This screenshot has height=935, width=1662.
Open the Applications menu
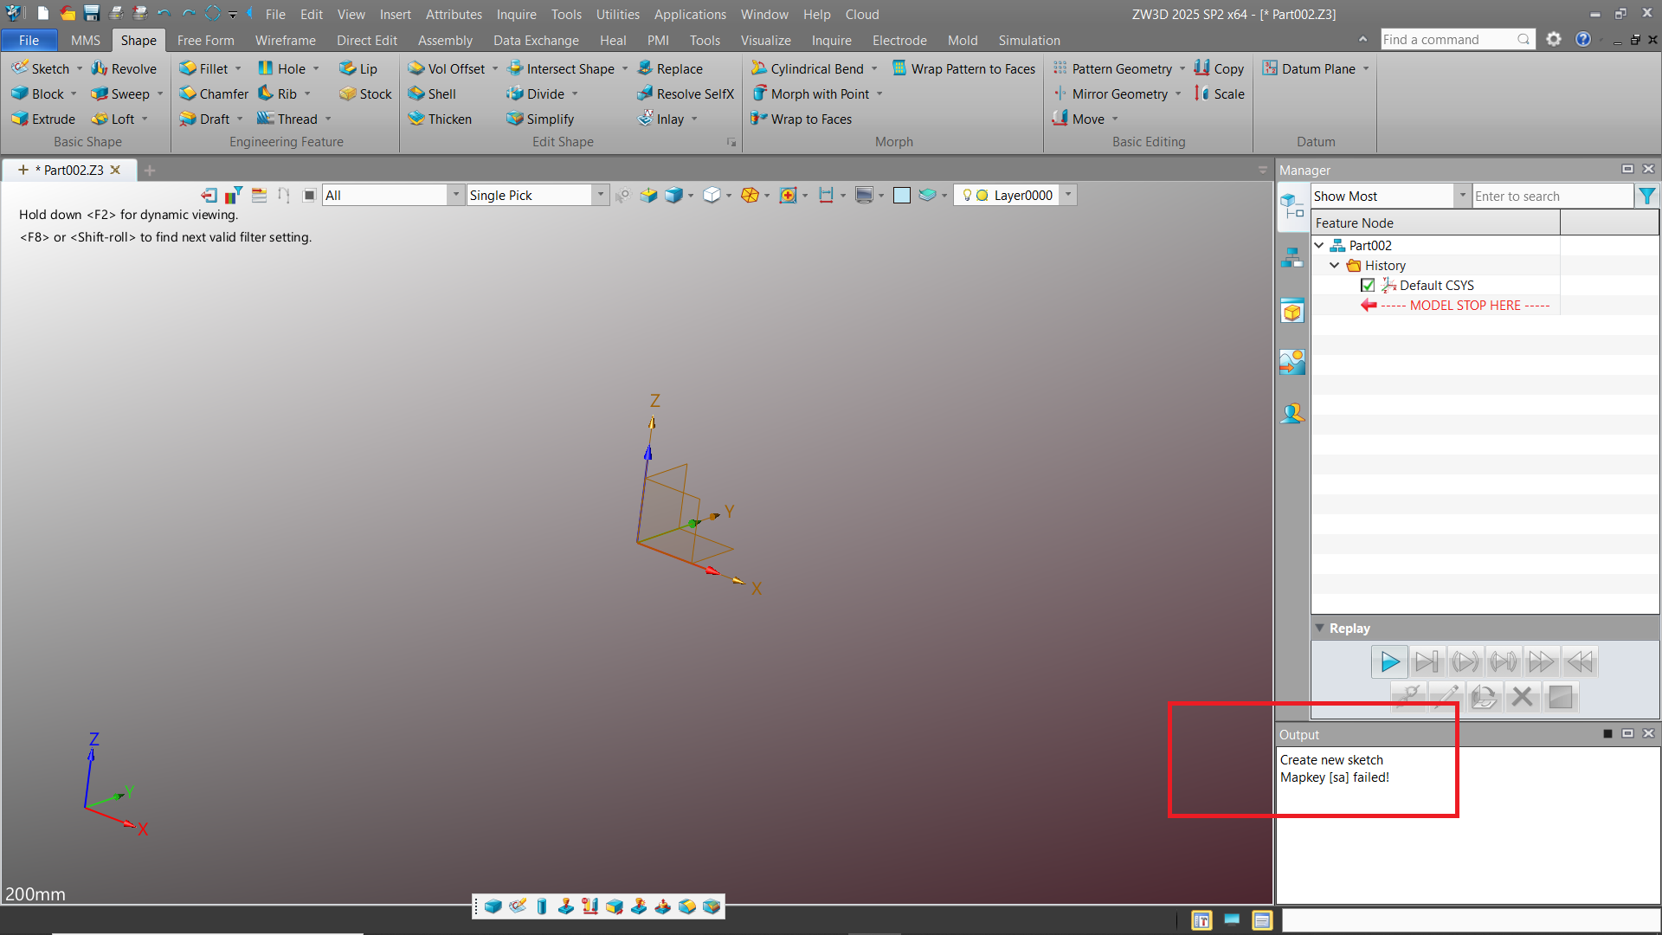pyautogui.click(x=690, y=14)
